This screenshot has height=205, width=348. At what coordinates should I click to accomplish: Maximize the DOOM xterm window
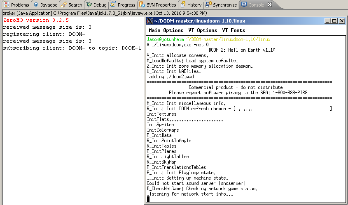pyautogui.click(x=334, y=21)
